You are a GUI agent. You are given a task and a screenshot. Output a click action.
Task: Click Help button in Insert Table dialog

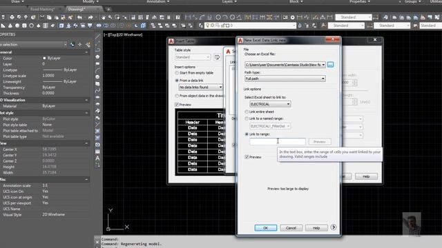point(366,176)
